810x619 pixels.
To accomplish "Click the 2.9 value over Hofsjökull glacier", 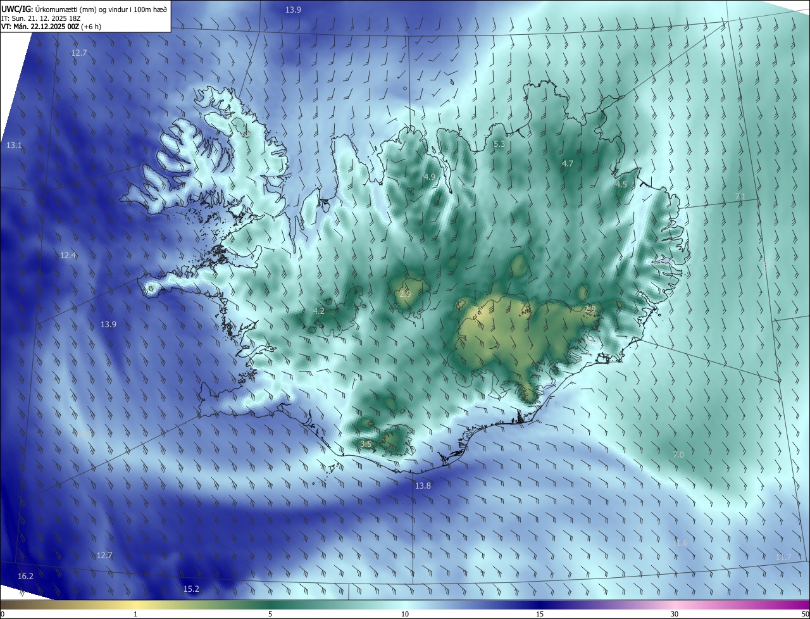I will pos(405,294).
